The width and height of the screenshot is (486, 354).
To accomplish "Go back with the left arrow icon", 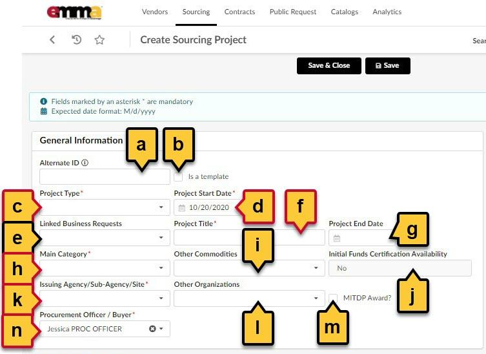I will [x=52, y=39].
